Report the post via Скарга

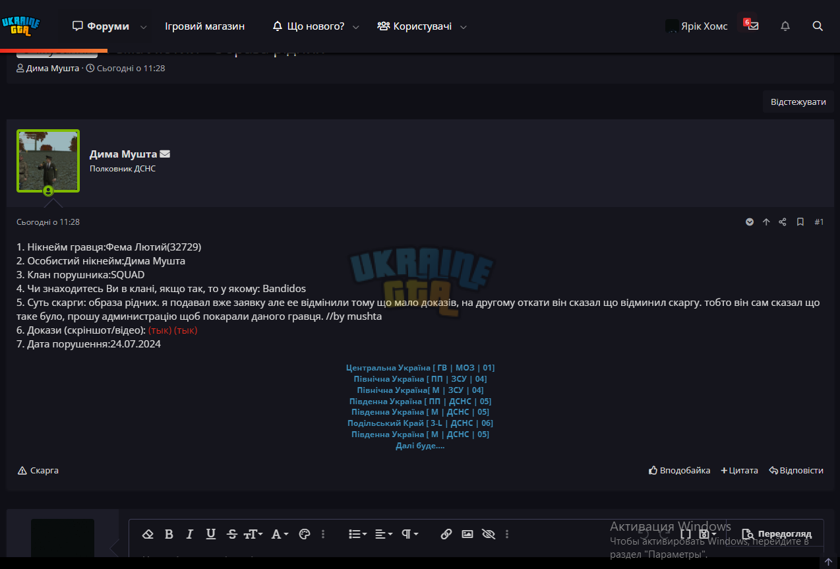click(x=38, y=470)
